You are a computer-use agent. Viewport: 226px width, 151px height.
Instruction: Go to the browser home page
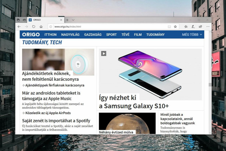41,27
